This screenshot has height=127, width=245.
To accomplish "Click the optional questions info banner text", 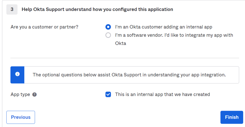I will [129, 75].
